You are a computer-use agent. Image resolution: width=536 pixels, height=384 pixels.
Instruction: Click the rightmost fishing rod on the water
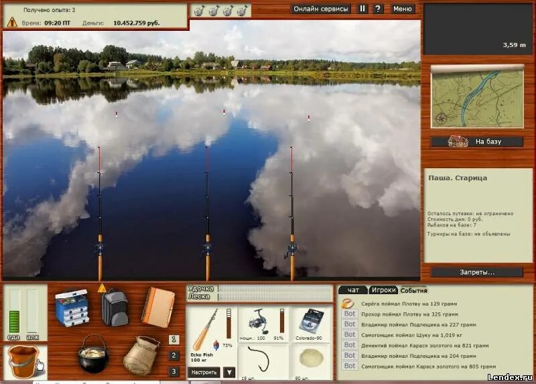[291, 213]
